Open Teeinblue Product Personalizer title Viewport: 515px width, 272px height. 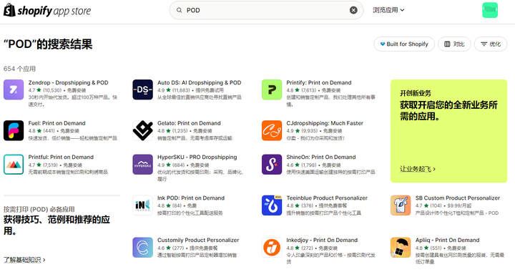[x=327, y=198]
